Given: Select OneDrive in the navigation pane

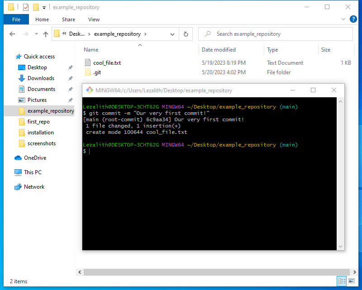Looking at the screenshot, I should [35, 158].
